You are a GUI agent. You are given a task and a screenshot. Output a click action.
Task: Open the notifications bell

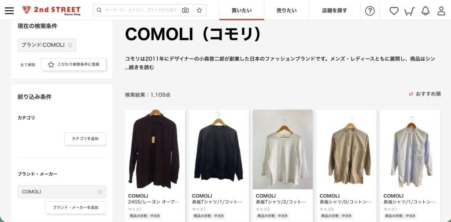click(x=425, y=11)
